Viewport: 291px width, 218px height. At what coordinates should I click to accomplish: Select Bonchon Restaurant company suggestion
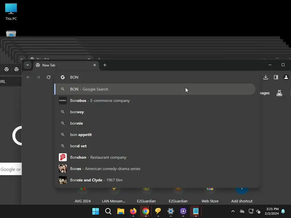pos(155,157)
